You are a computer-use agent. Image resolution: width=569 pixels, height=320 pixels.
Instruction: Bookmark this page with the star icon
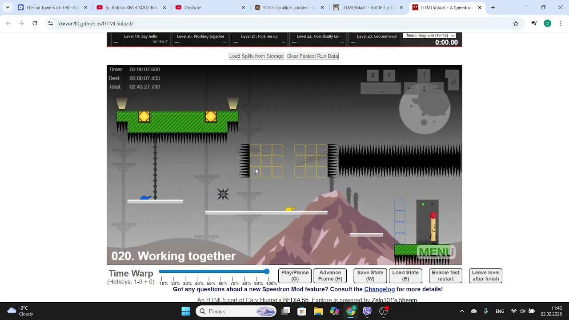point(516,24)
